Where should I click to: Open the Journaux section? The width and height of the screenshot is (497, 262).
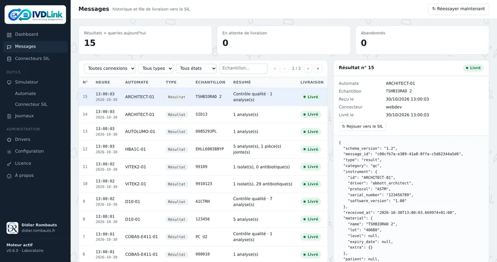tap(35, 116)
